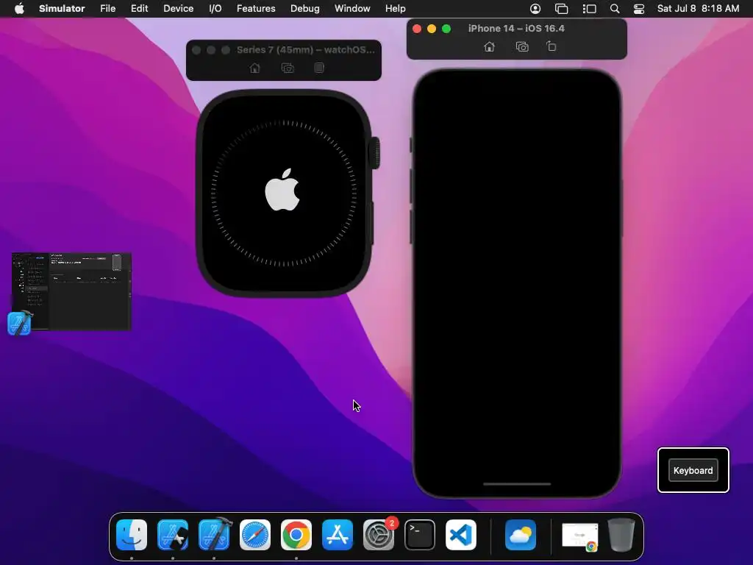Click the Keyboard button
The height and width of the screenshot is (565, 753).
693,470
